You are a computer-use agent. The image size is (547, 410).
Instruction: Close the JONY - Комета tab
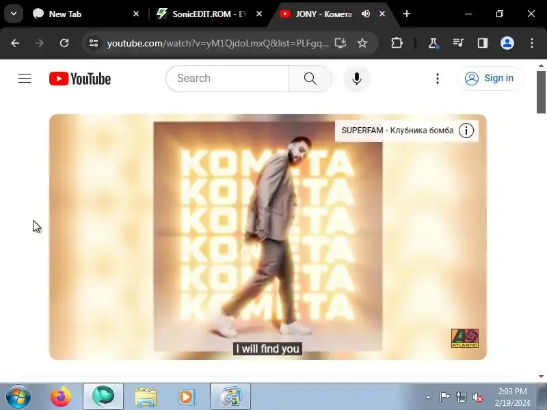coord(382,14)
